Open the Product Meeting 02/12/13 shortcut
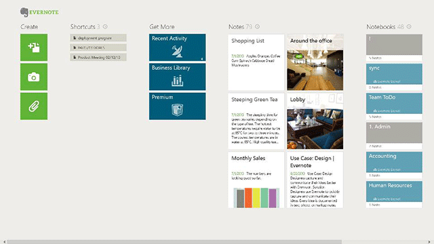Image resolution: width=434 pixels, height=244 pixels. point(98,57)
